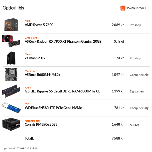Click the WD Blue SN580 SSD thumbnail
This screenshot has height=152, width=152.
click(x=11, y=107)
